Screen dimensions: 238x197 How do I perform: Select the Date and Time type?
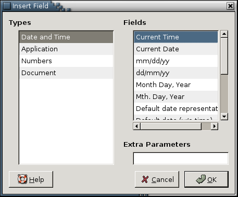[x=66, y=37]
